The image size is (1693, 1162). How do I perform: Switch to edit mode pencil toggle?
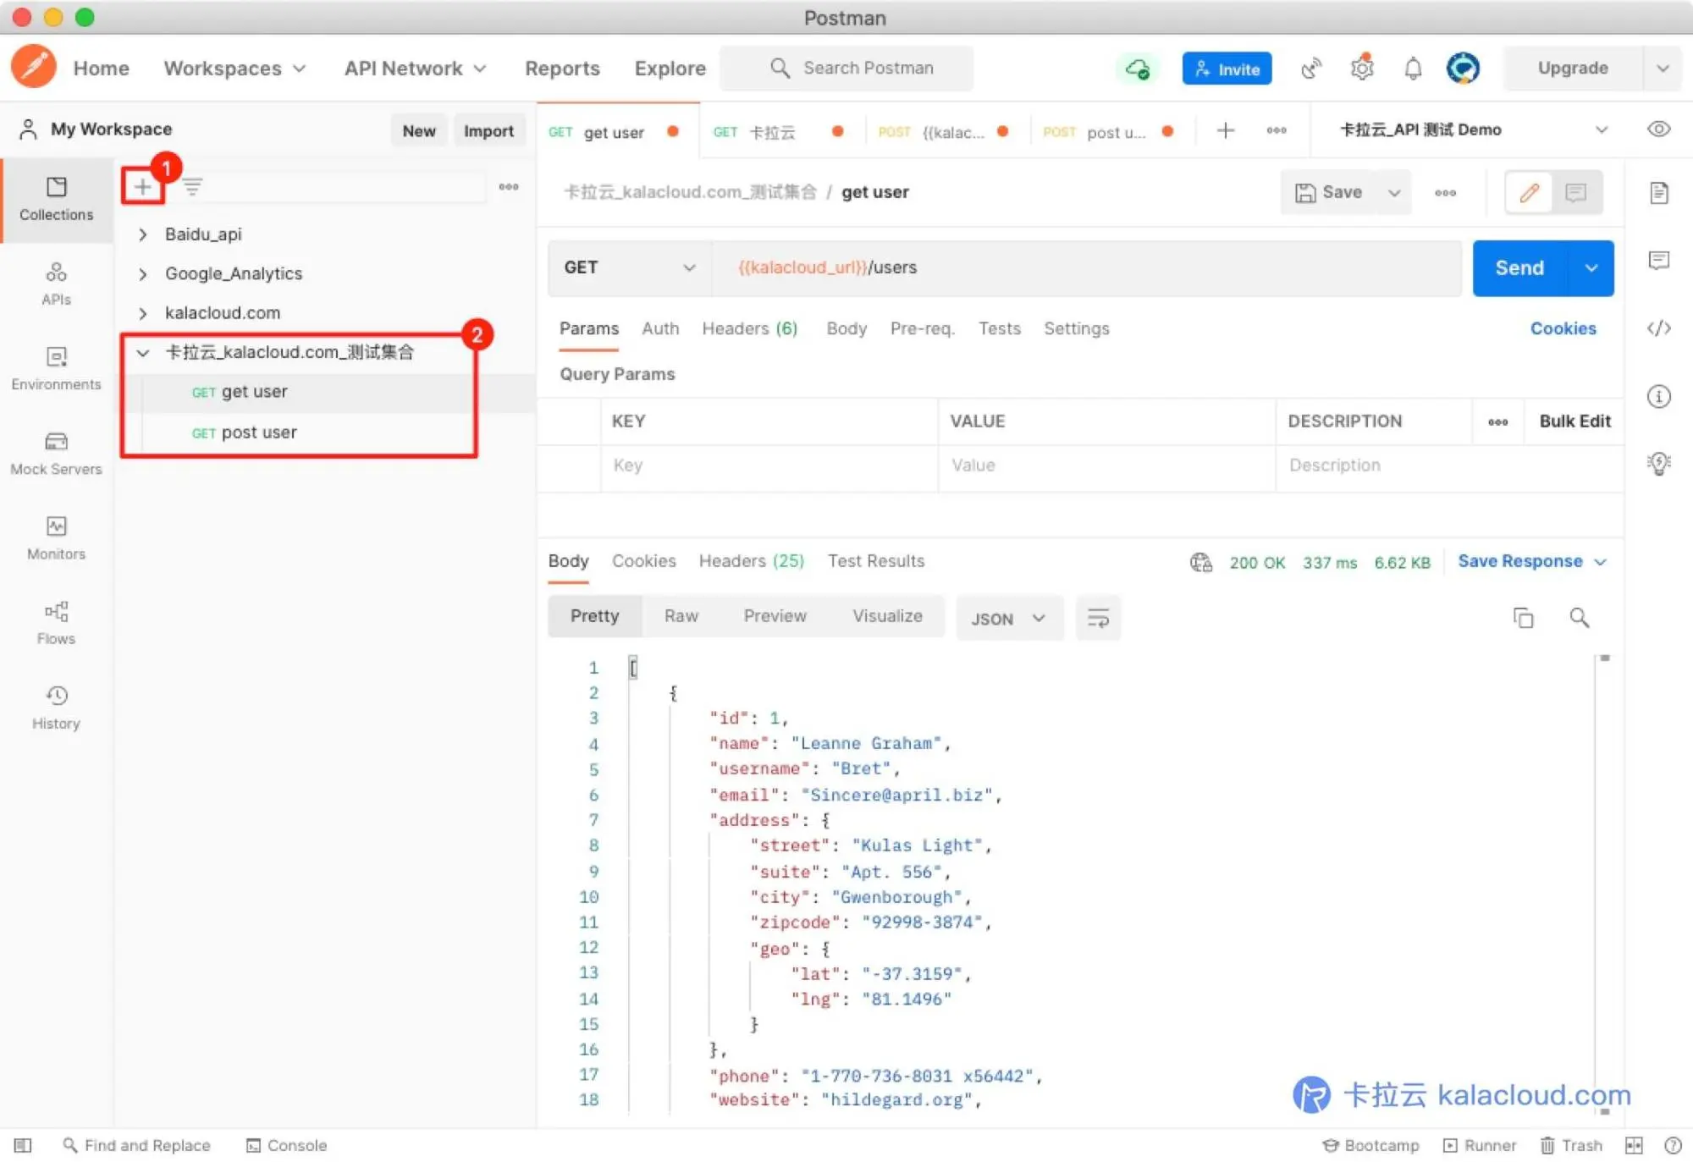[1529, 193]
